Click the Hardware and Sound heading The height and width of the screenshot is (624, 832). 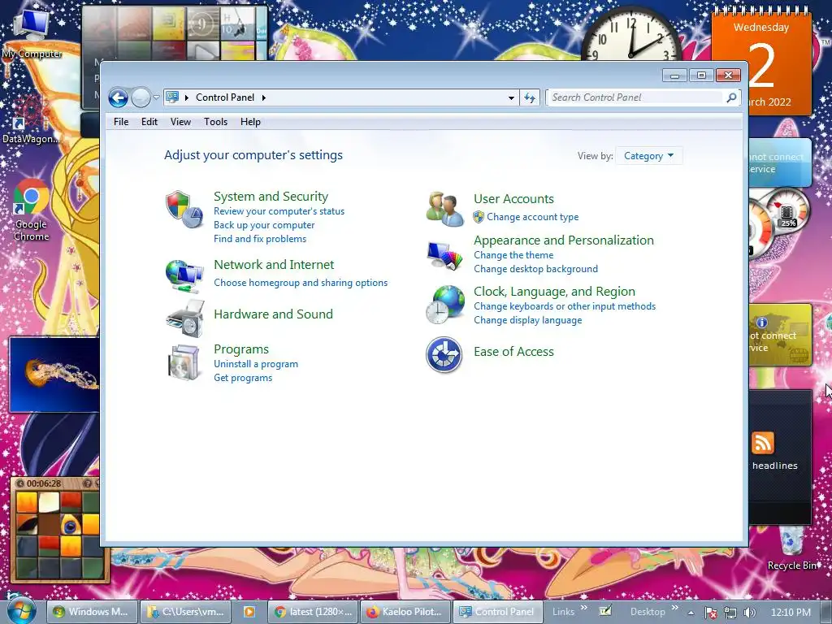click(x=273, y=314)
